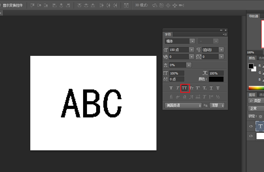264x172 pixels.
Task: Click the vertical scale 100% field
Action: click(177, 73)
